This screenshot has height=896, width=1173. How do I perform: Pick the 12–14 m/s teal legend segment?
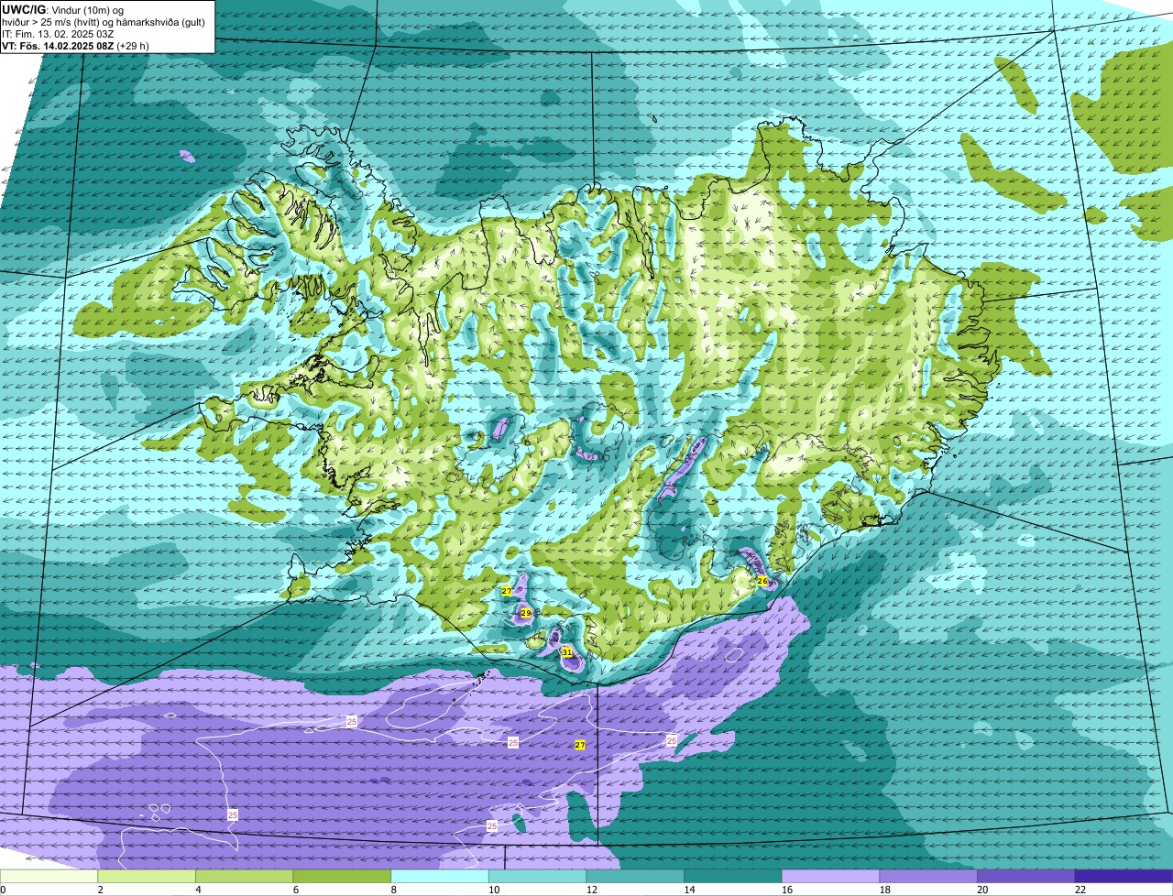635,876
